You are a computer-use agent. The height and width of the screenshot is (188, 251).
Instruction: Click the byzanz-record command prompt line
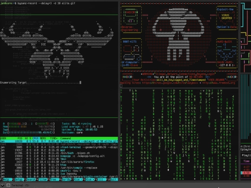[38, 3]
